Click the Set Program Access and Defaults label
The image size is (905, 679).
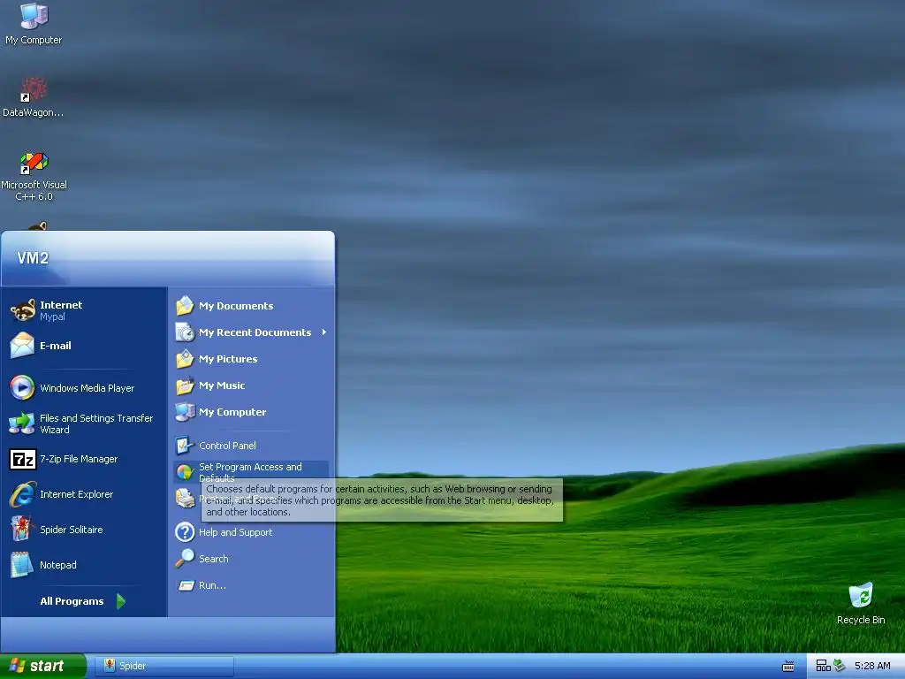click(250, 472)
